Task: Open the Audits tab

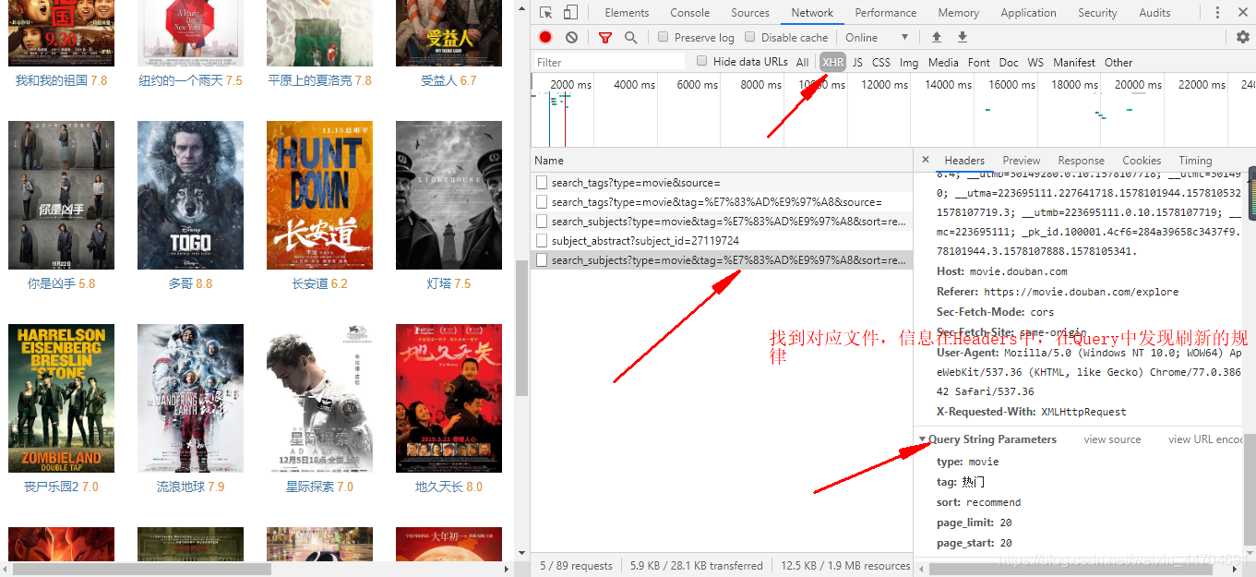Action: 1154,13
